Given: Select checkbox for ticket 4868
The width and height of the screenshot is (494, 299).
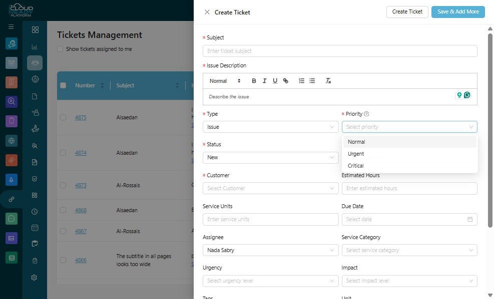Looking at the screenshot, I should (63, 210).
